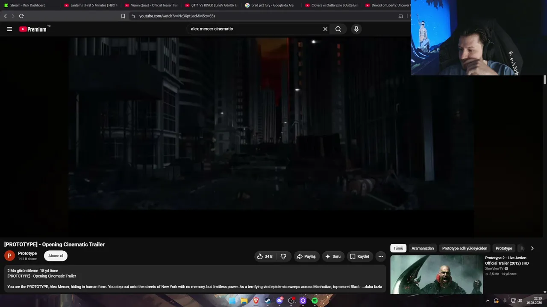This screenshot has height=307, width=547.
Task: Click the microphone tray icon
Action: pyautogui.click(x=505, y=301)
